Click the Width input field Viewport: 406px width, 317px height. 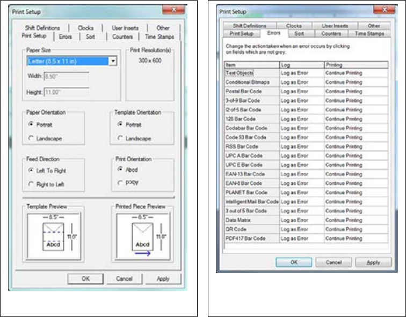tap(67, 77)
